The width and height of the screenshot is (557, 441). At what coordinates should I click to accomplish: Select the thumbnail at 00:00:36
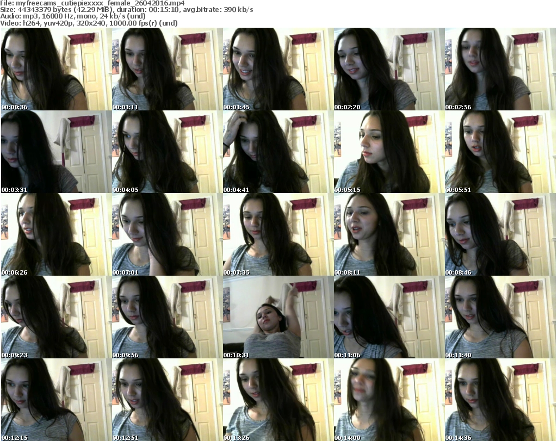coord(56,69)
